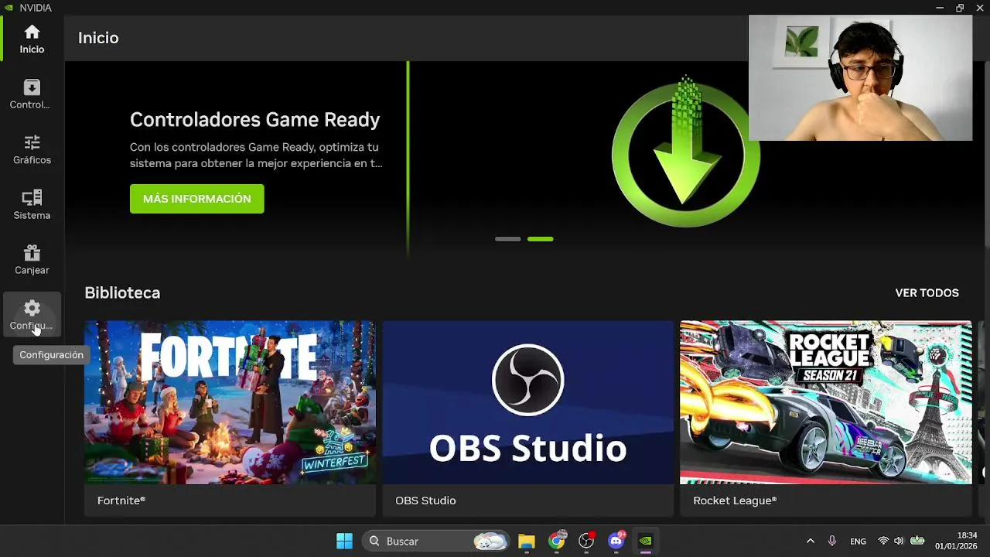This screenshot has width=990, height=557.
Task: Click the ENG language indicator
Action: (x=858, y=542)
